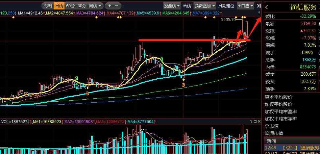The height and width of the screenshot is (154, 320).
Task: Click the 日期定位 date locate button
Action: 226,6
